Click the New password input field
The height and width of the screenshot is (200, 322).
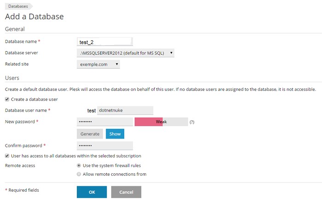tap(105, 122)
